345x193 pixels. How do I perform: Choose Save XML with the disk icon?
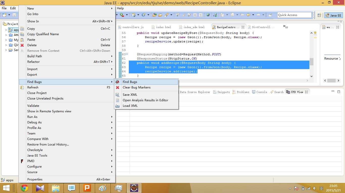146,95
